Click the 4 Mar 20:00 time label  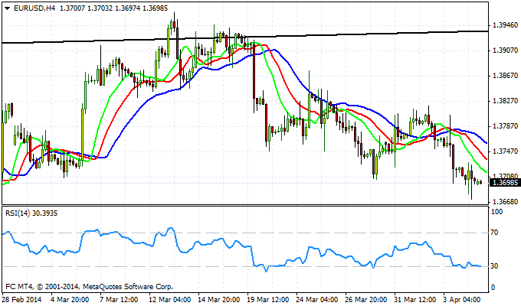tap(70, 299)
